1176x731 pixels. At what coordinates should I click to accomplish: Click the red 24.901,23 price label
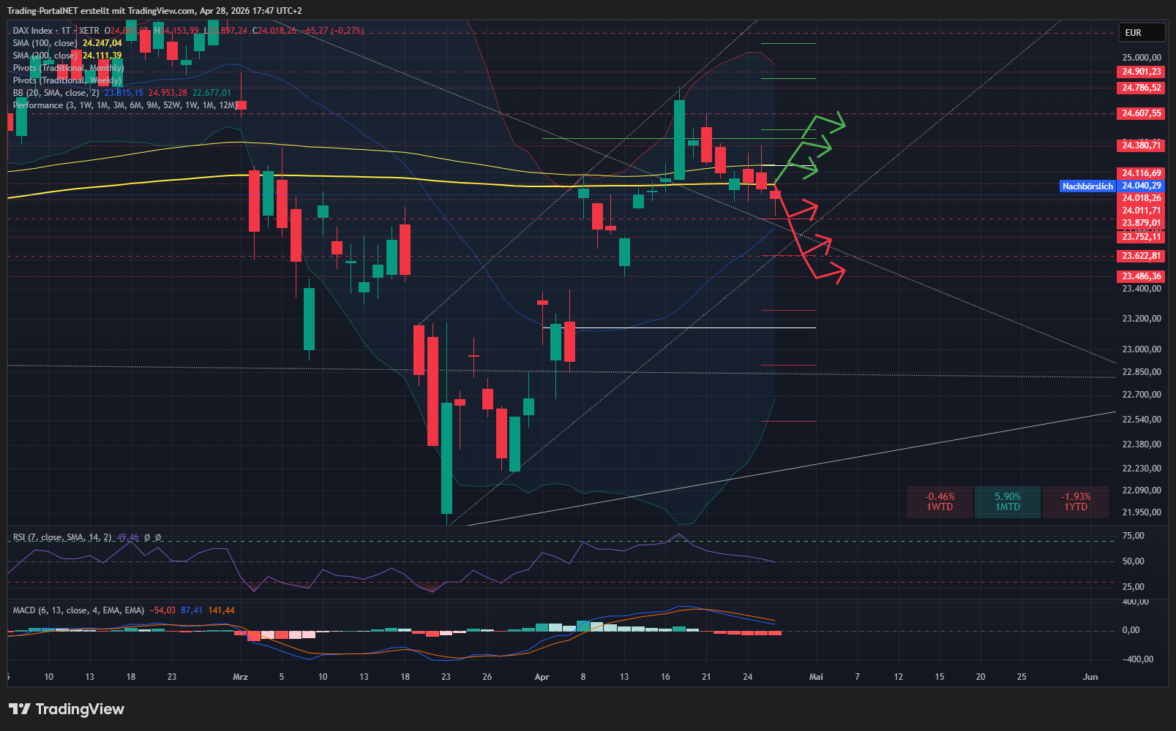pos(1142,72)
